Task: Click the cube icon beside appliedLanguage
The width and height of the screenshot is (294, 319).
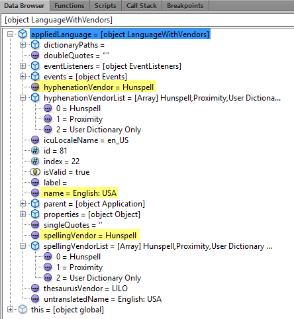Action: 23,34
